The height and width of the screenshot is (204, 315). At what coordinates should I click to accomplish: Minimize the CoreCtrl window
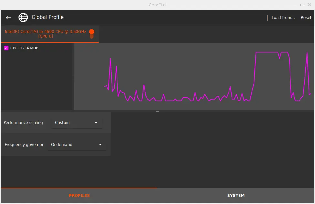[x=294, y=5]
